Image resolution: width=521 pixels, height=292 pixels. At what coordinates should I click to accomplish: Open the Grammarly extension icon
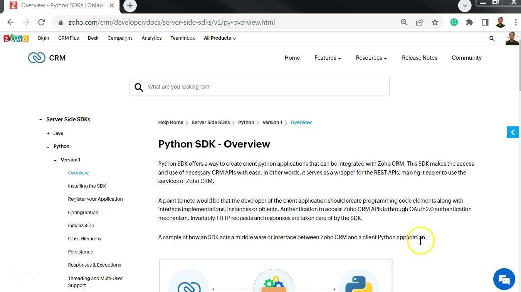tap(454, 22)
